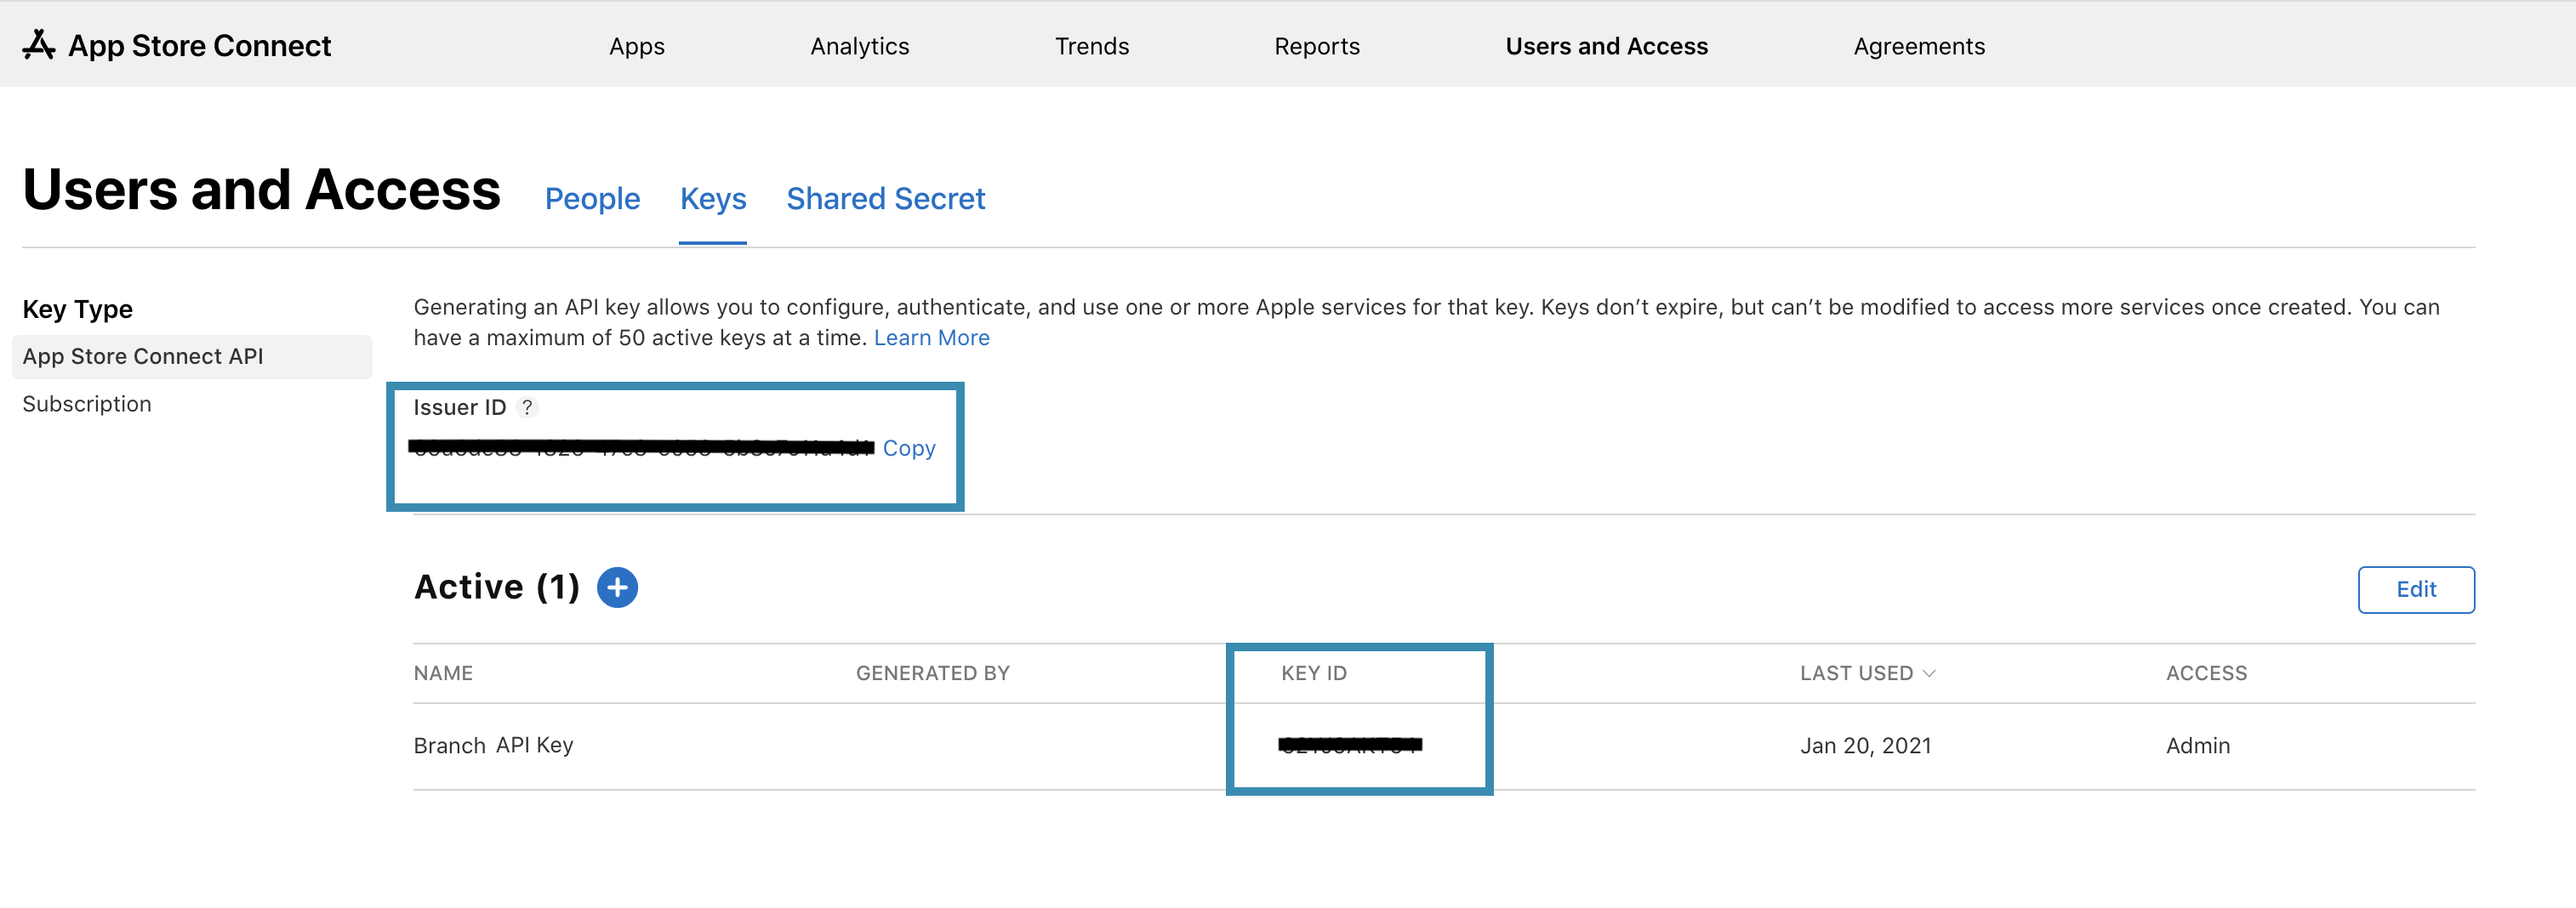Select Users and Access in top navigation

point(1606,46)
